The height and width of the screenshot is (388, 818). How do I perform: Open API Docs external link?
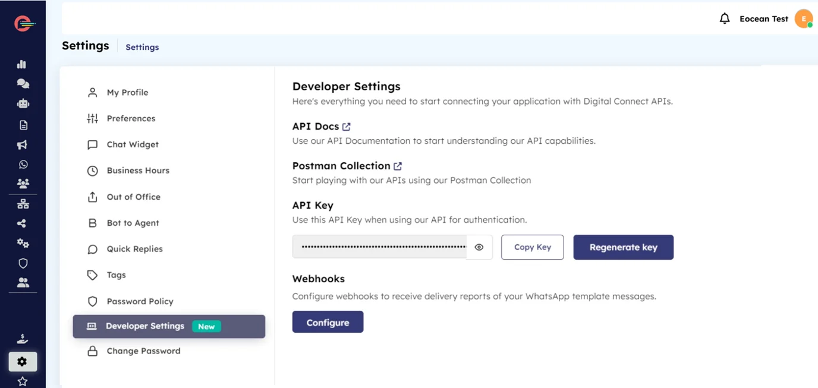click(x=346, y=127)
